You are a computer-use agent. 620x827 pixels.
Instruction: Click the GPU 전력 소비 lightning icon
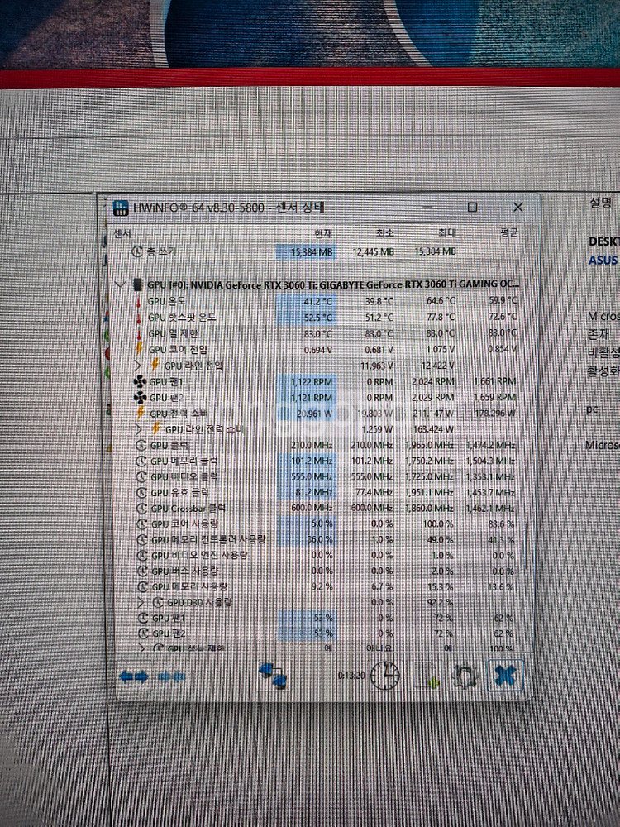pyautogui.click(x=141, y=413)
